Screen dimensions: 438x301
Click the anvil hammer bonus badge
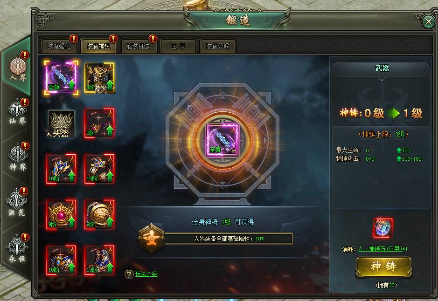click(152, 238)
